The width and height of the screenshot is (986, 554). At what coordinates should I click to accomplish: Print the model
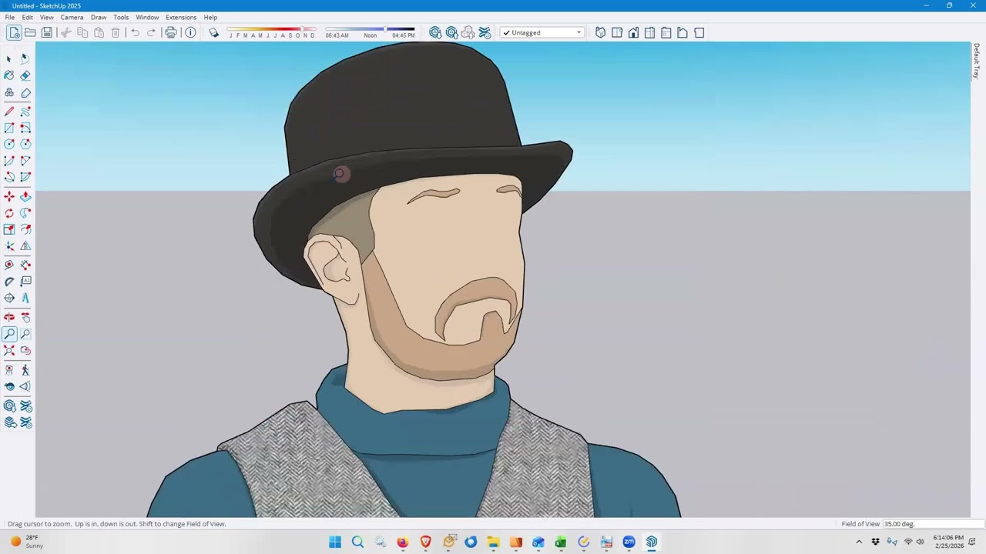click(x=171, y=32)
